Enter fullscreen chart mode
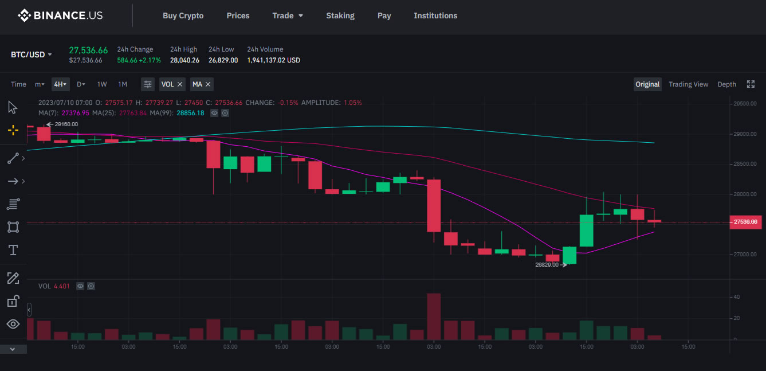The height and width of the screenshot is (371, 766). click(751, 84)
